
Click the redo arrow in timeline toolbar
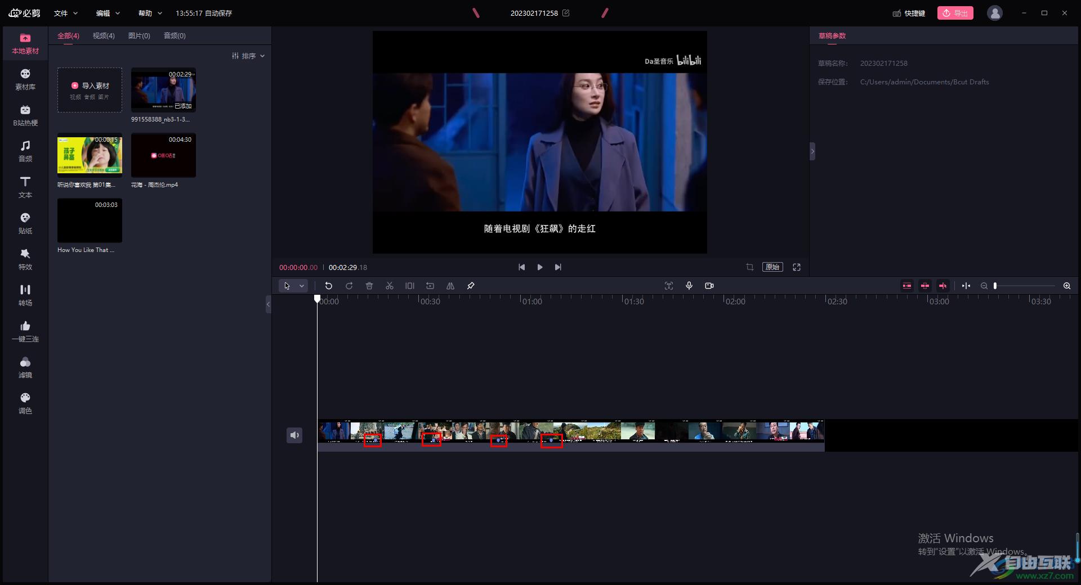click(349, 286)
